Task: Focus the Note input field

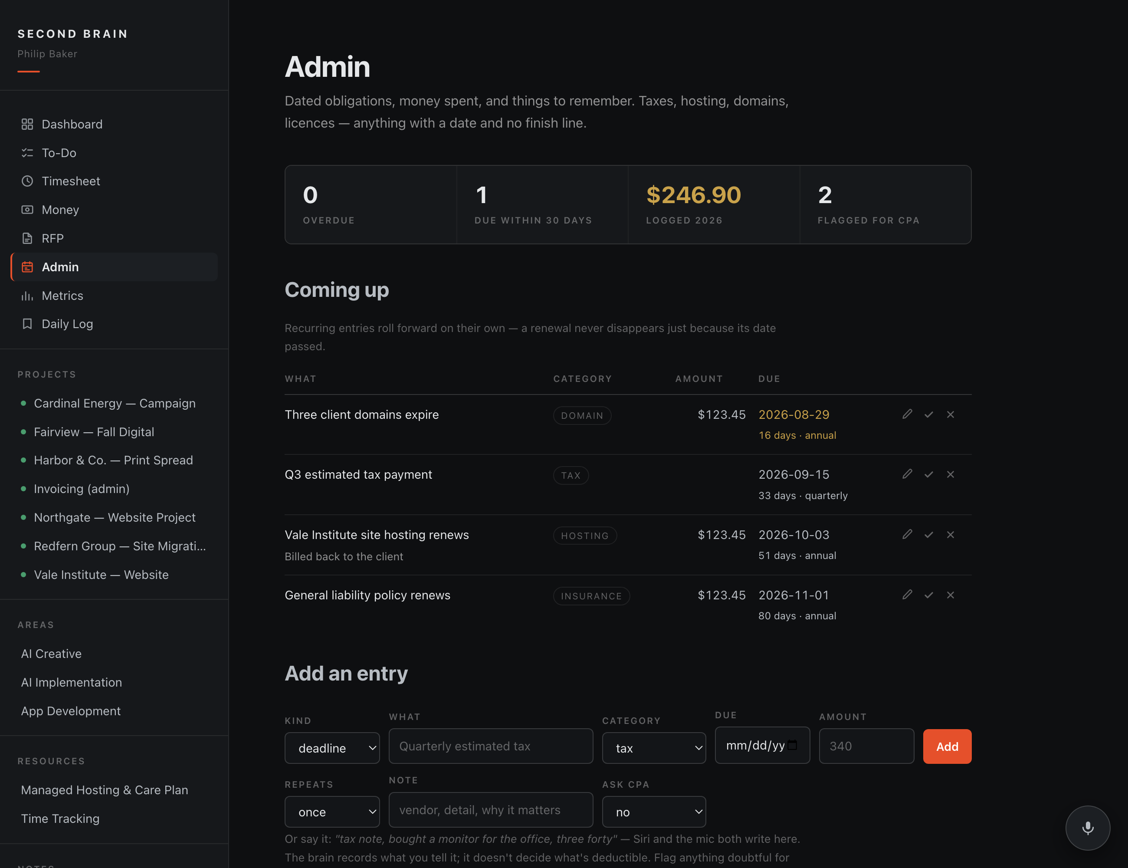Action: tap(491, 810)
